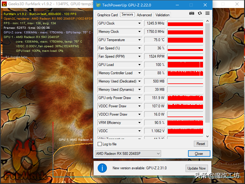Switch to the Advanced tab

[x=144, y=15]
